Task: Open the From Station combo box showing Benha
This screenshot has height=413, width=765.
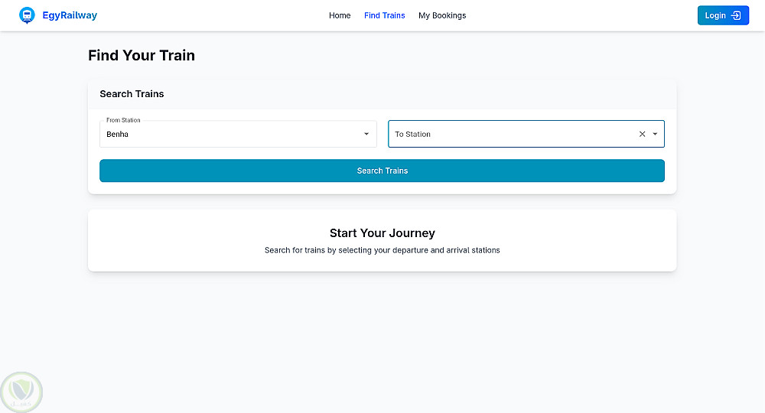Action: point(229,135)
